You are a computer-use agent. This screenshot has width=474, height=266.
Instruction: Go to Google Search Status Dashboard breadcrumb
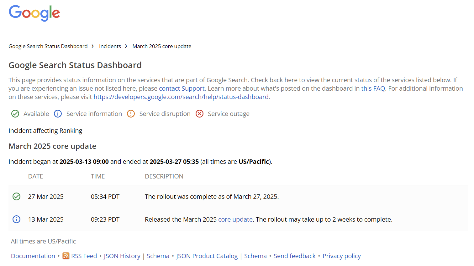[x=48, y=46]
